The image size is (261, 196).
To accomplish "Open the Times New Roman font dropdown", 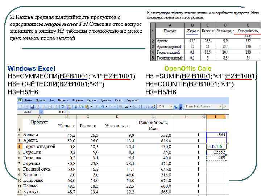I will coord(221,106).
